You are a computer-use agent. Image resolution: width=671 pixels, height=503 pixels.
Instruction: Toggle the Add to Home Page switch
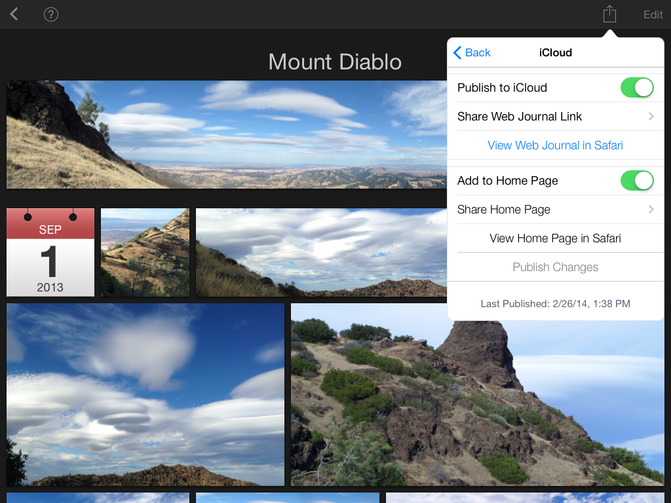point(637,181)
